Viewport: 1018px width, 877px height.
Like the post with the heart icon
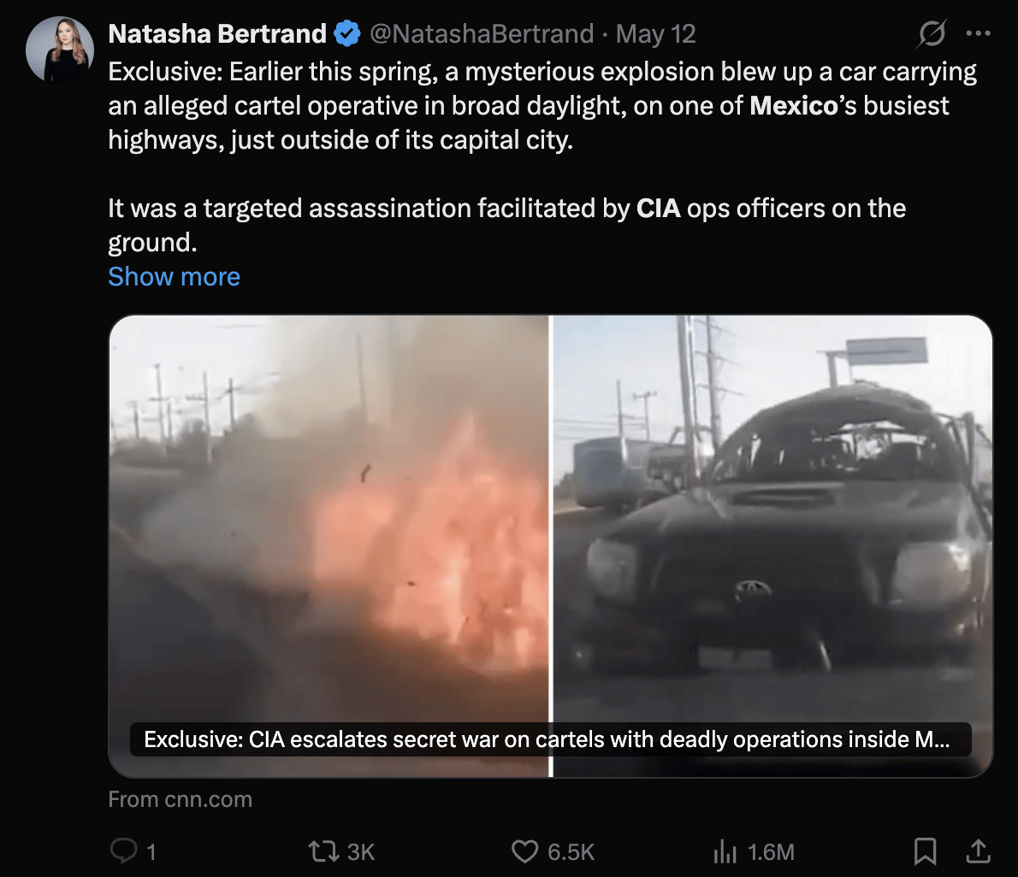click(524, 851)
